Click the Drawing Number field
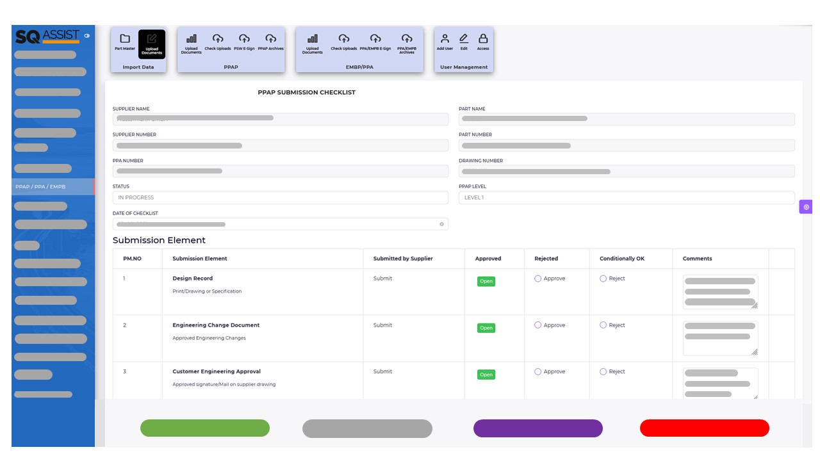The image size is (820, 461). click(627, 171)
